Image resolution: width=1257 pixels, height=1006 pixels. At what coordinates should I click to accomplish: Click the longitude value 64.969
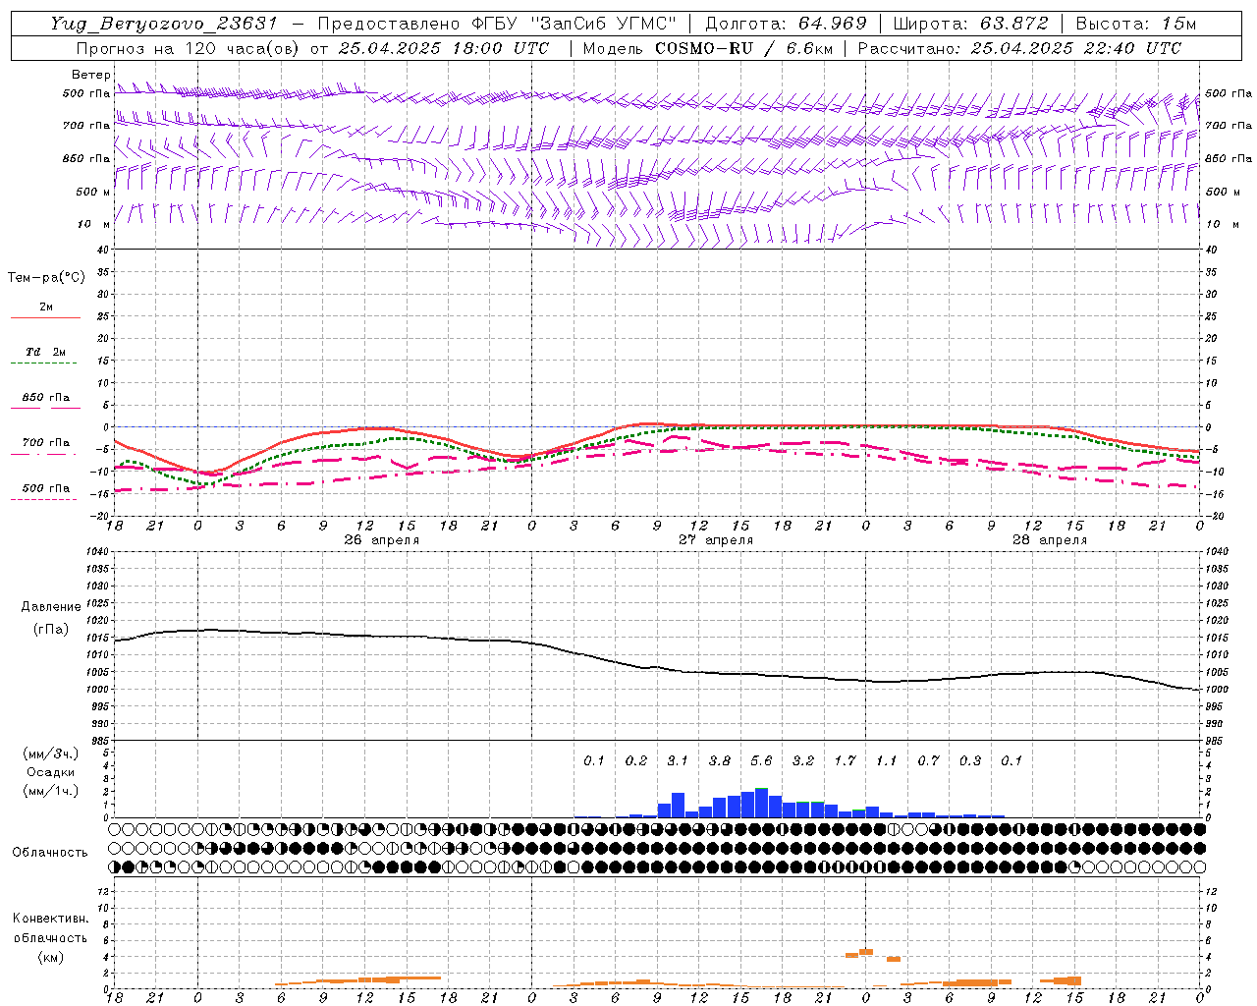point(833,24)
